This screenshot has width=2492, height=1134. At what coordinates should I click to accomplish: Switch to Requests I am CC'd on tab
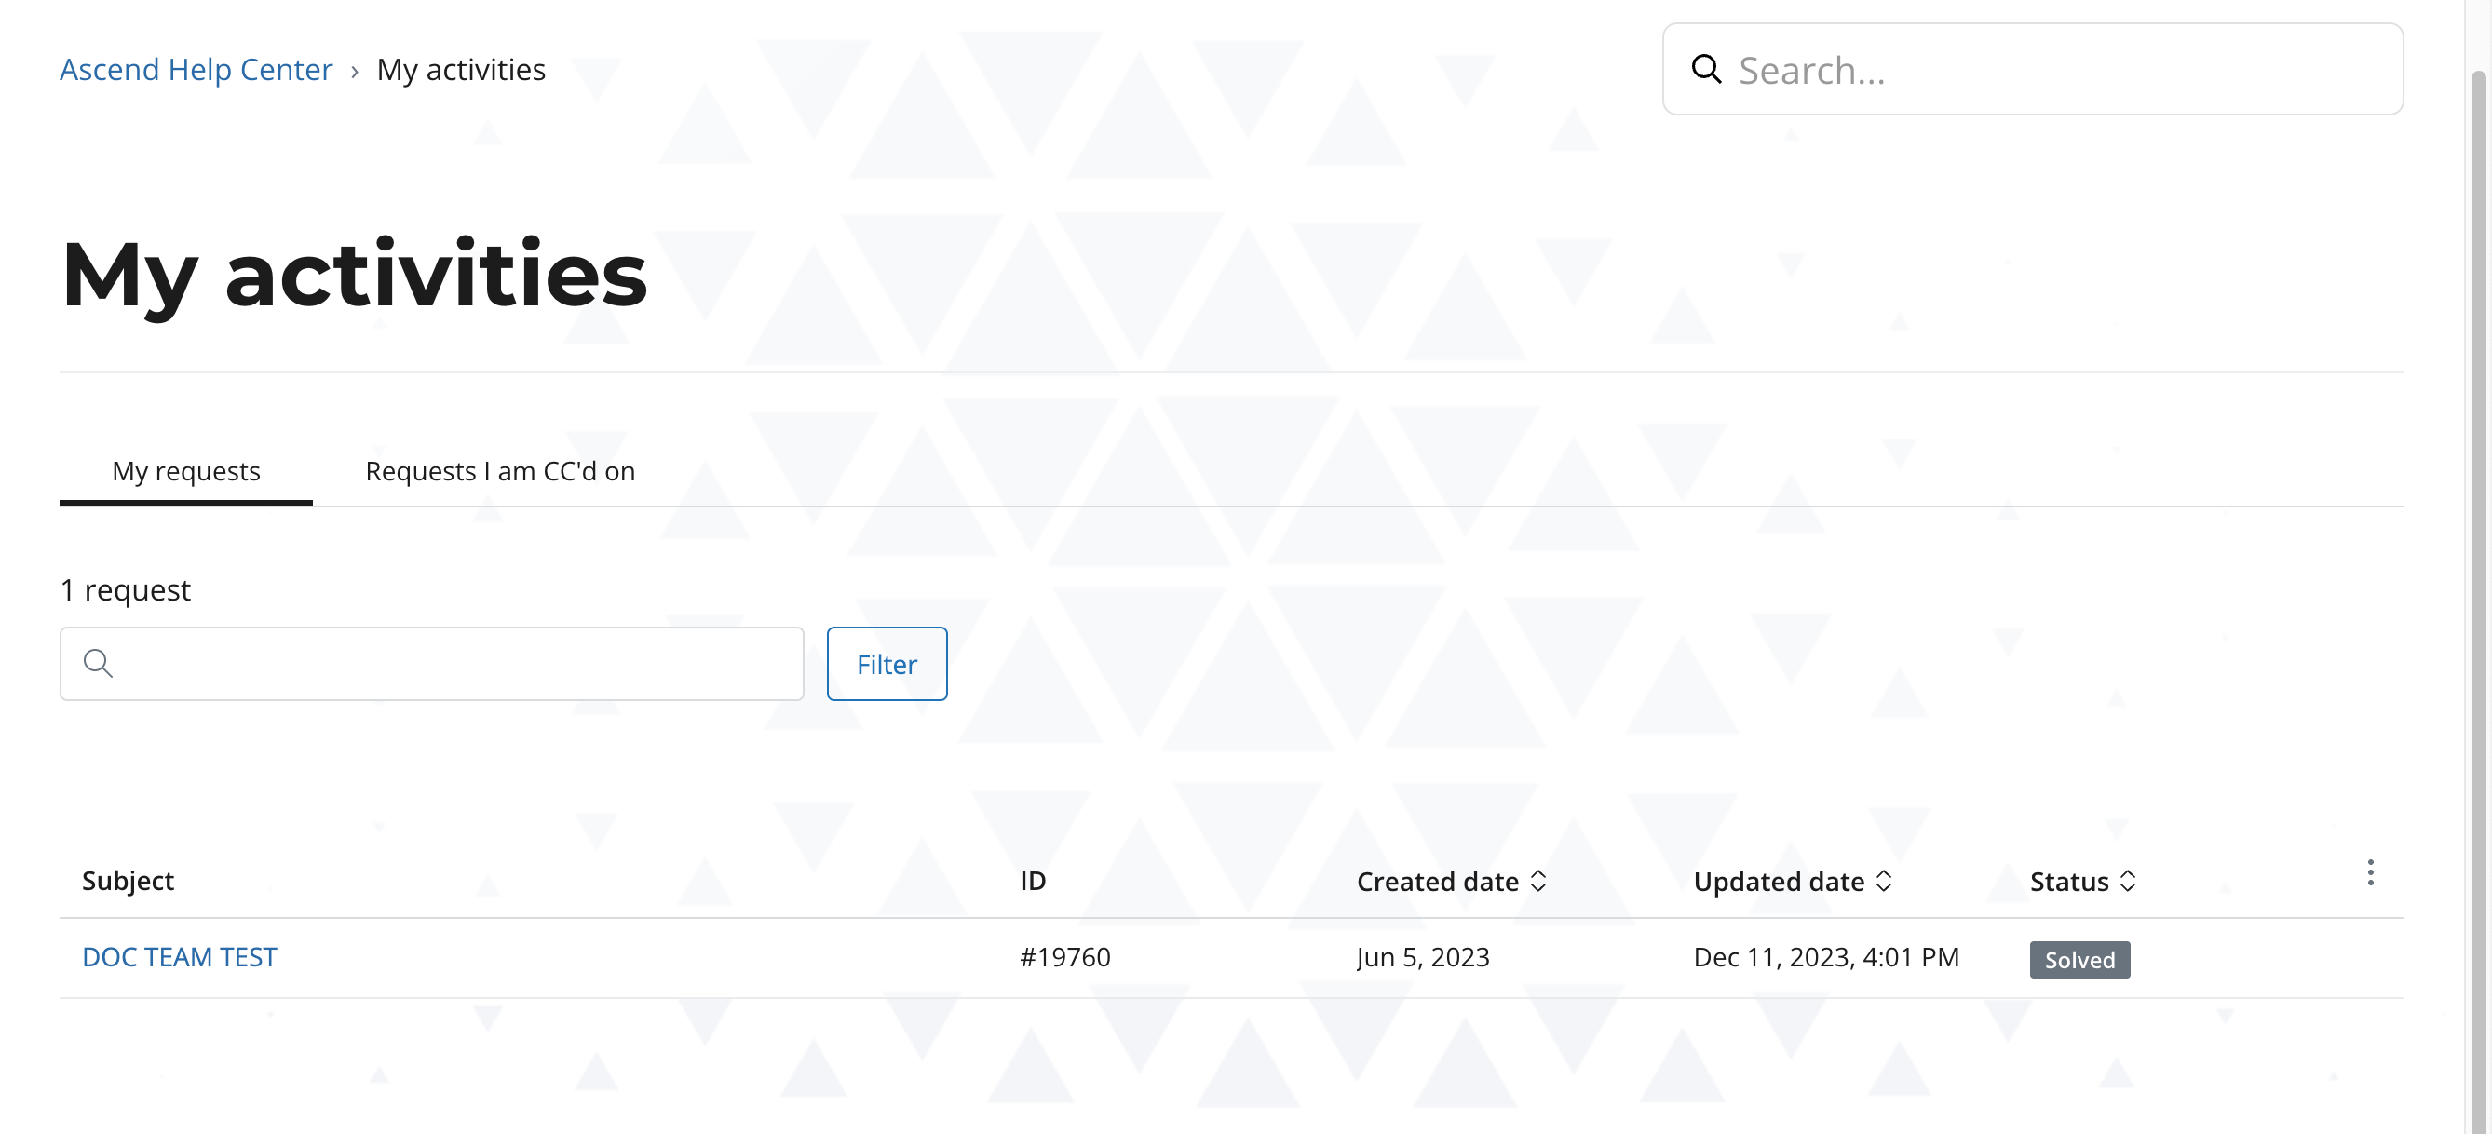click(x=500, y=472)
